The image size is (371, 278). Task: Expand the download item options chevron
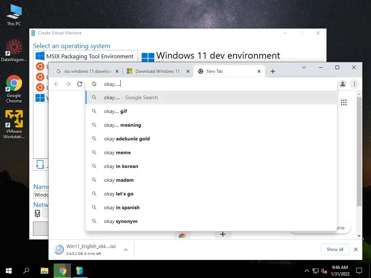pos(126,250)
